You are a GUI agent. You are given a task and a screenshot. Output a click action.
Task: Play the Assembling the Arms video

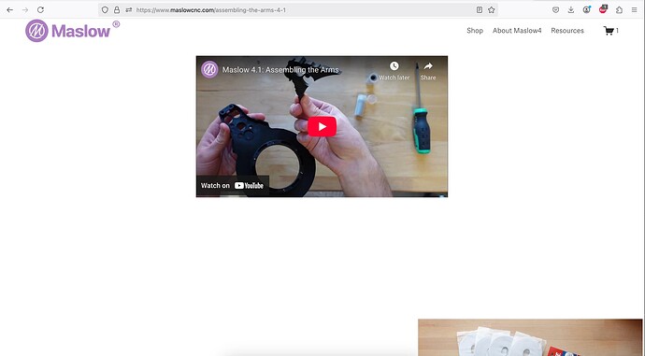[x=322, y=127]
